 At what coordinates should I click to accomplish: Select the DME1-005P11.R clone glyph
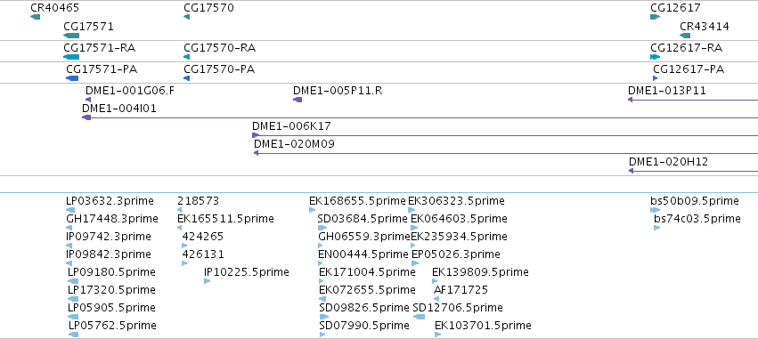(297, 100)
